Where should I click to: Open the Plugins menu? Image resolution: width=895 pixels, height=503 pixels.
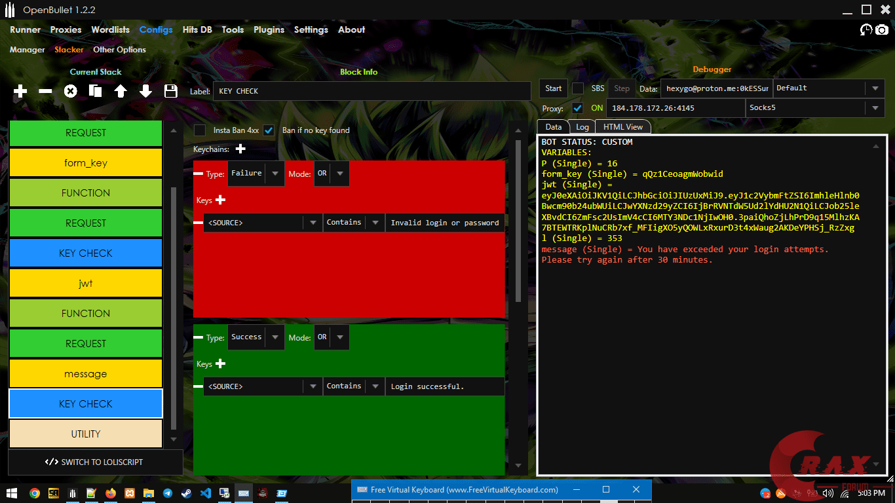pos(269,30)
